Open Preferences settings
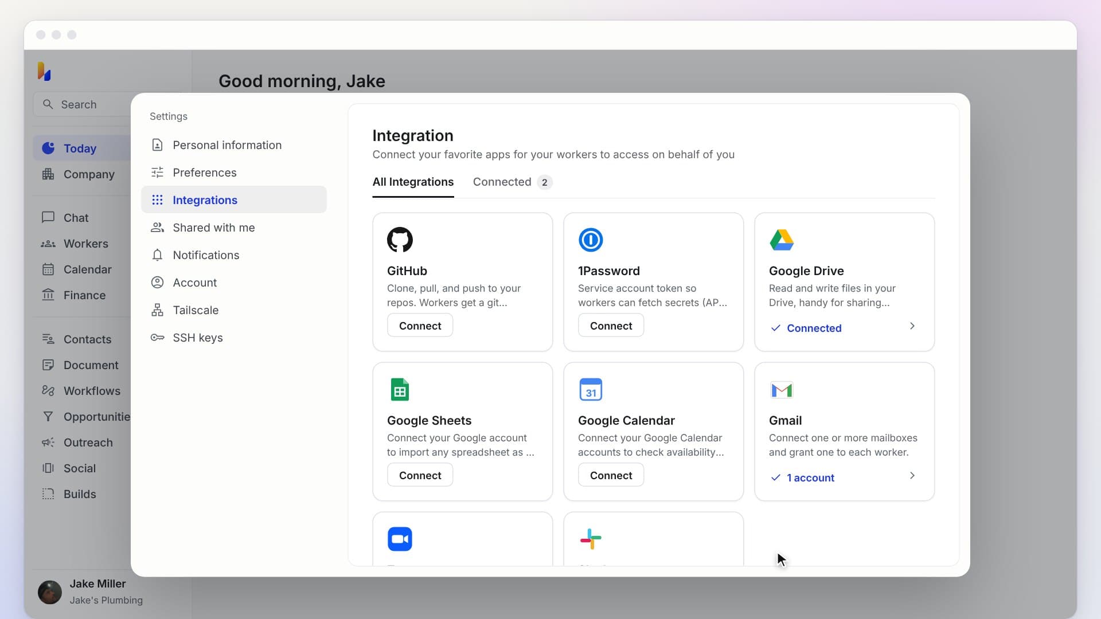 click(234, 172)
